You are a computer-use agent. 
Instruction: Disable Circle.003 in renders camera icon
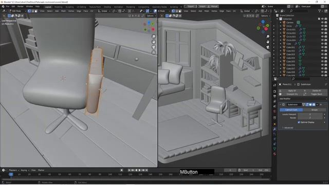[326, 36]
